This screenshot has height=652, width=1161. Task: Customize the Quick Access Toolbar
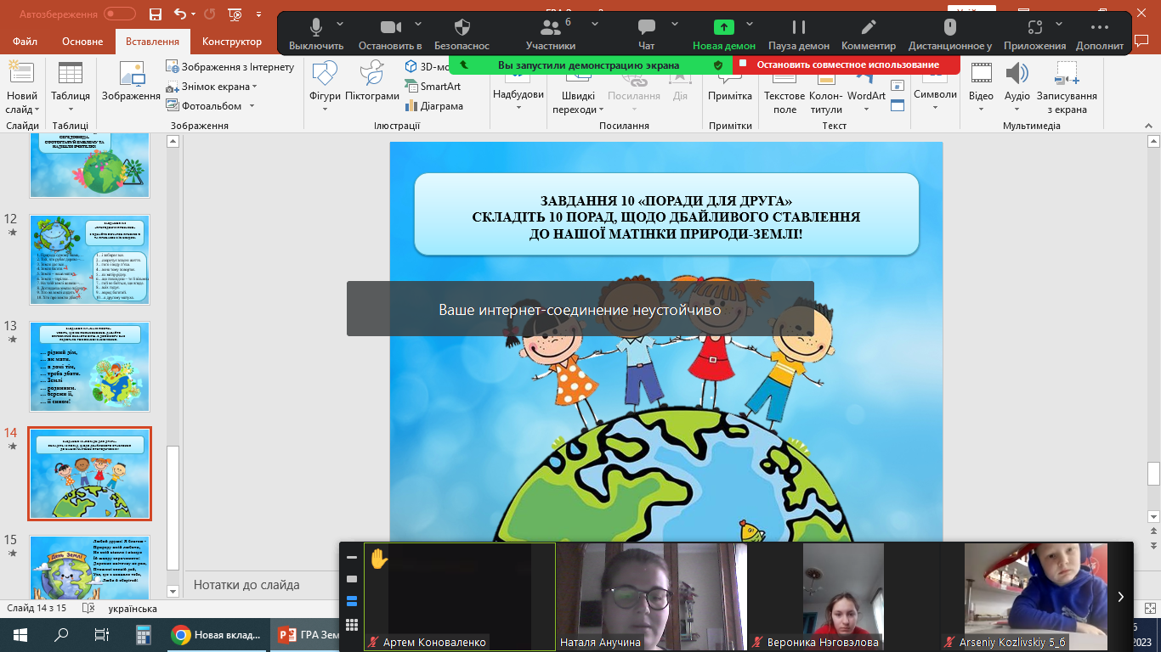tap(259, 15)
